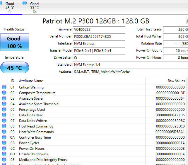Click raw value 000000000001A

[170, 143]
